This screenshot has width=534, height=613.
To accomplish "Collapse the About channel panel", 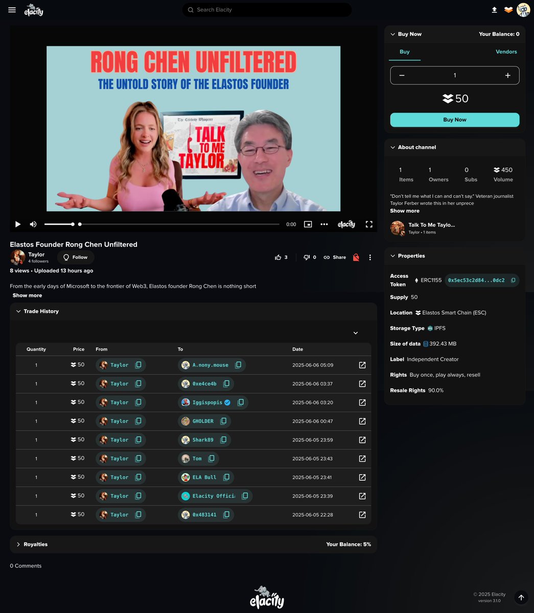I will point(392,147).
